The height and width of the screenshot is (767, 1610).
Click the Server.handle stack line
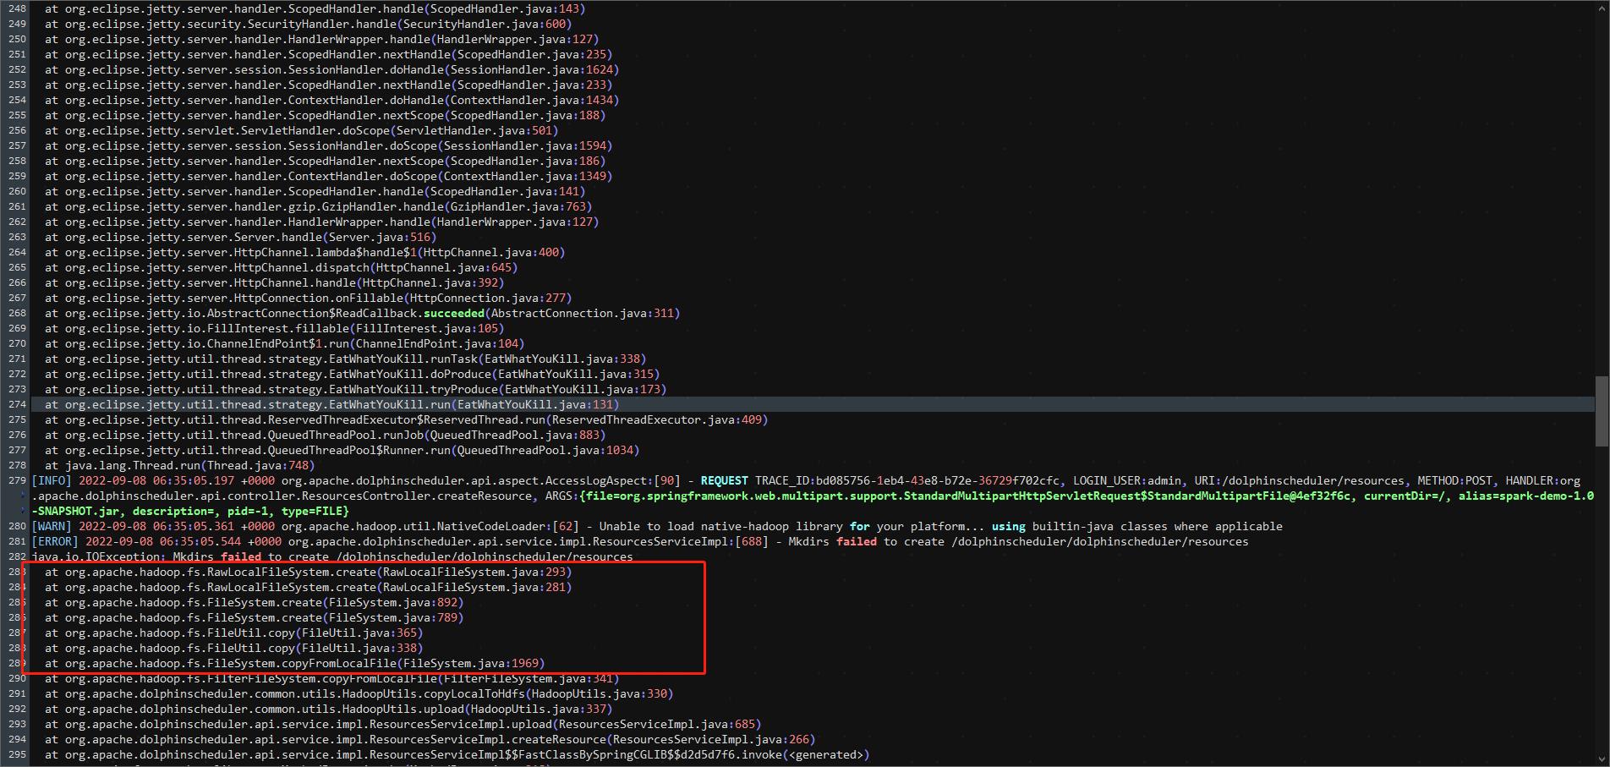[241, 237]
